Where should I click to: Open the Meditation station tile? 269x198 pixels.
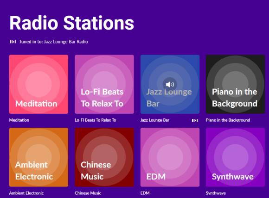point(38,84)
